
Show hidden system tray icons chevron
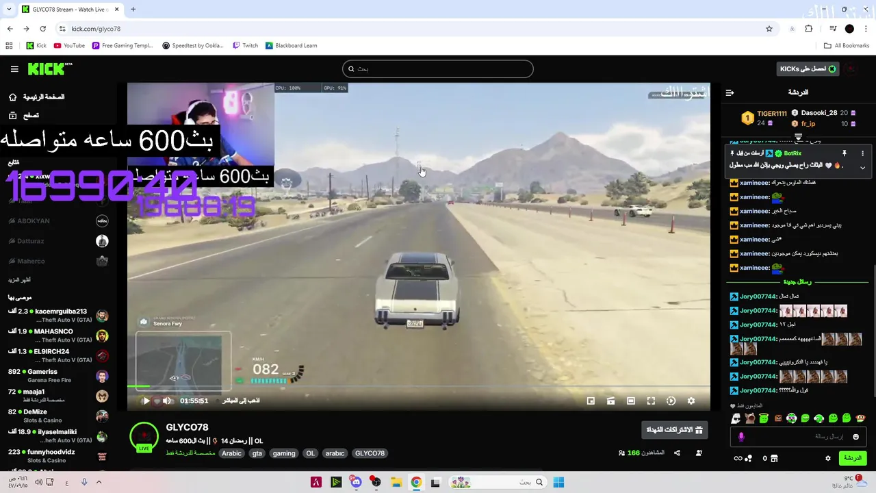[x=99, y=482]
